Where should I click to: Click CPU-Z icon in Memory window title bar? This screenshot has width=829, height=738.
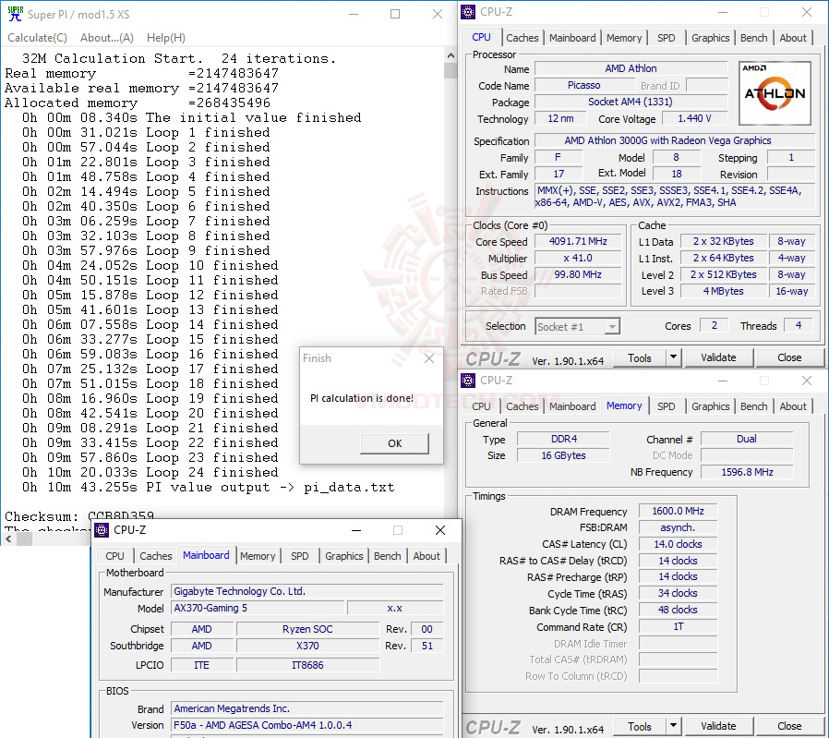[468, 381]
